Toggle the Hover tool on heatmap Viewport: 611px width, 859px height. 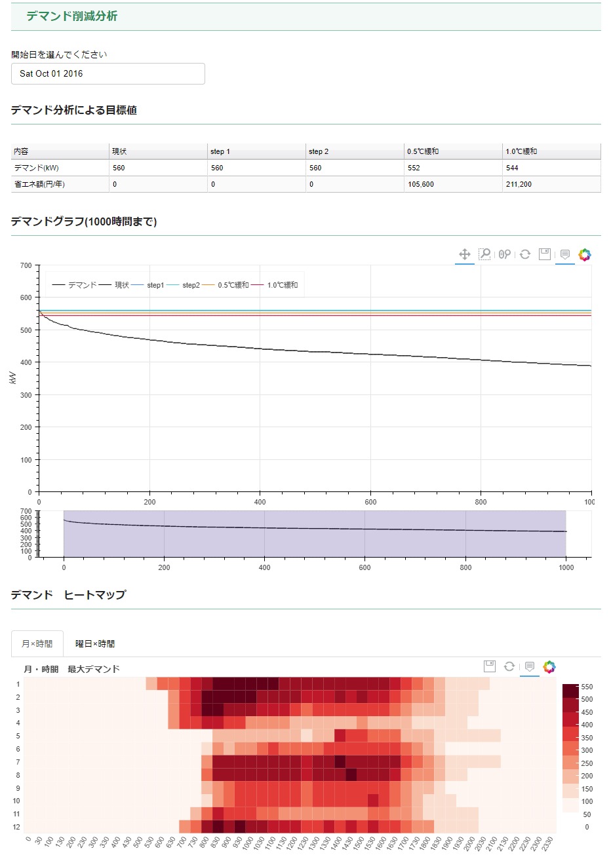tap(530, 666)
